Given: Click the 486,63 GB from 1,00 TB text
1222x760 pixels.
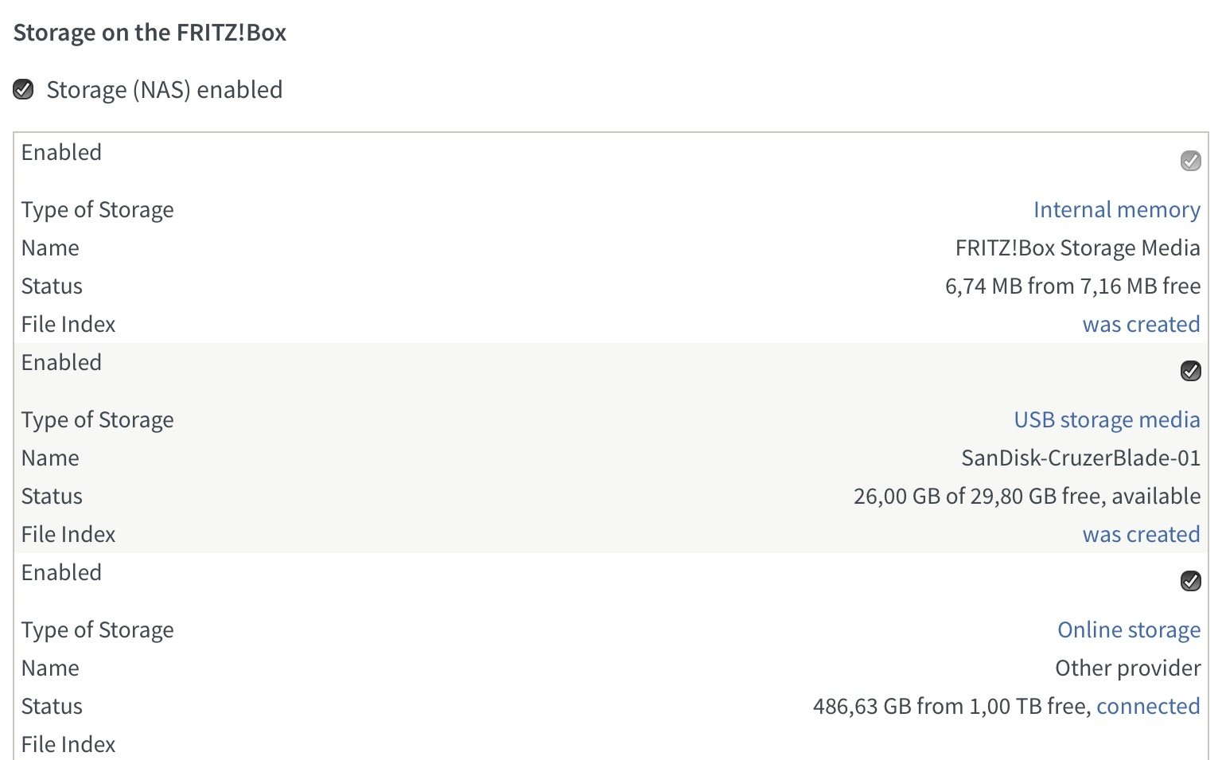Looking at the screenshot, I should pos(952,706).
